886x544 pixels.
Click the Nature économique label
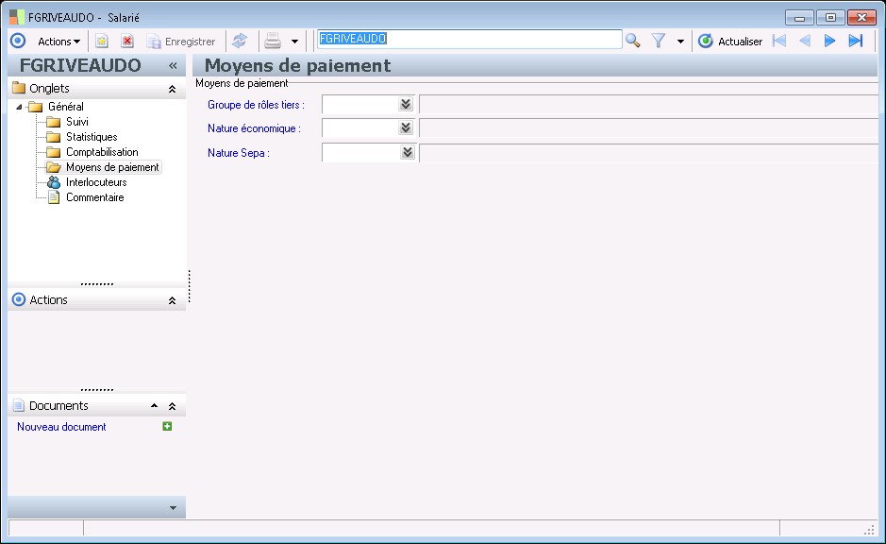[254, 128]
